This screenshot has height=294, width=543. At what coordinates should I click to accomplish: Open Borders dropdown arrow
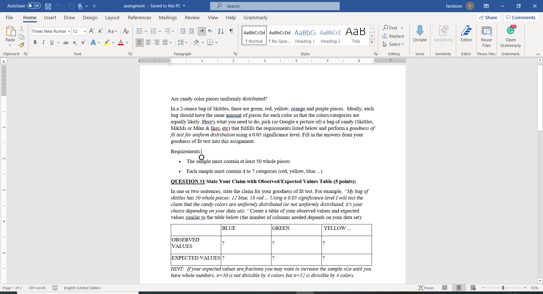point(216,42)
